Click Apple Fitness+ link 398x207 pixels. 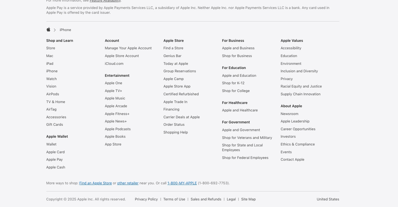(x=117, y=114)
